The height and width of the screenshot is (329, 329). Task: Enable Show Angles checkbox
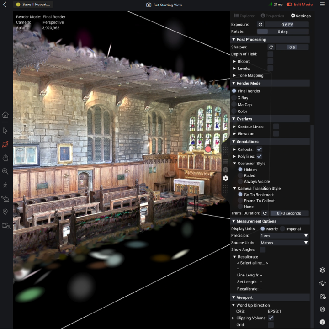click(262, 249)
